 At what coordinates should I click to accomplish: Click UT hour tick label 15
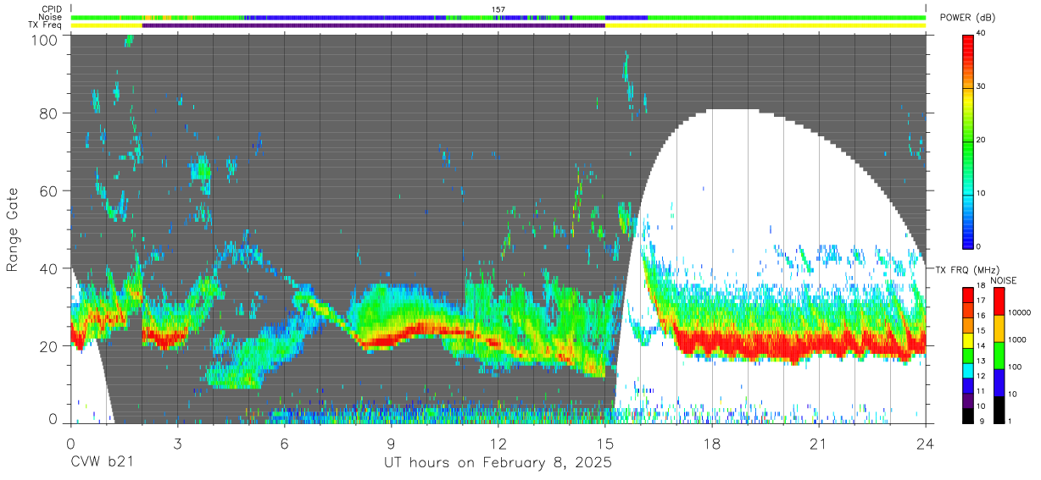[x=604, y=444]
